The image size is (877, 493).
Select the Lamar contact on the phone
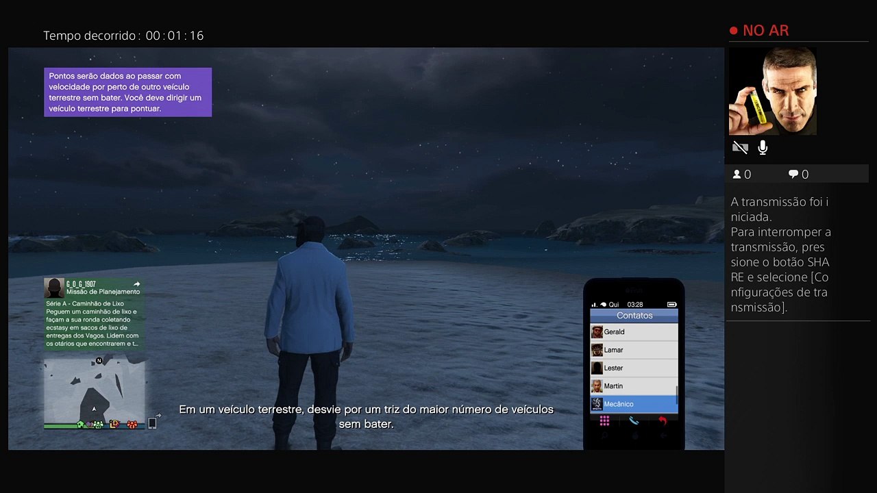(633, 350)
